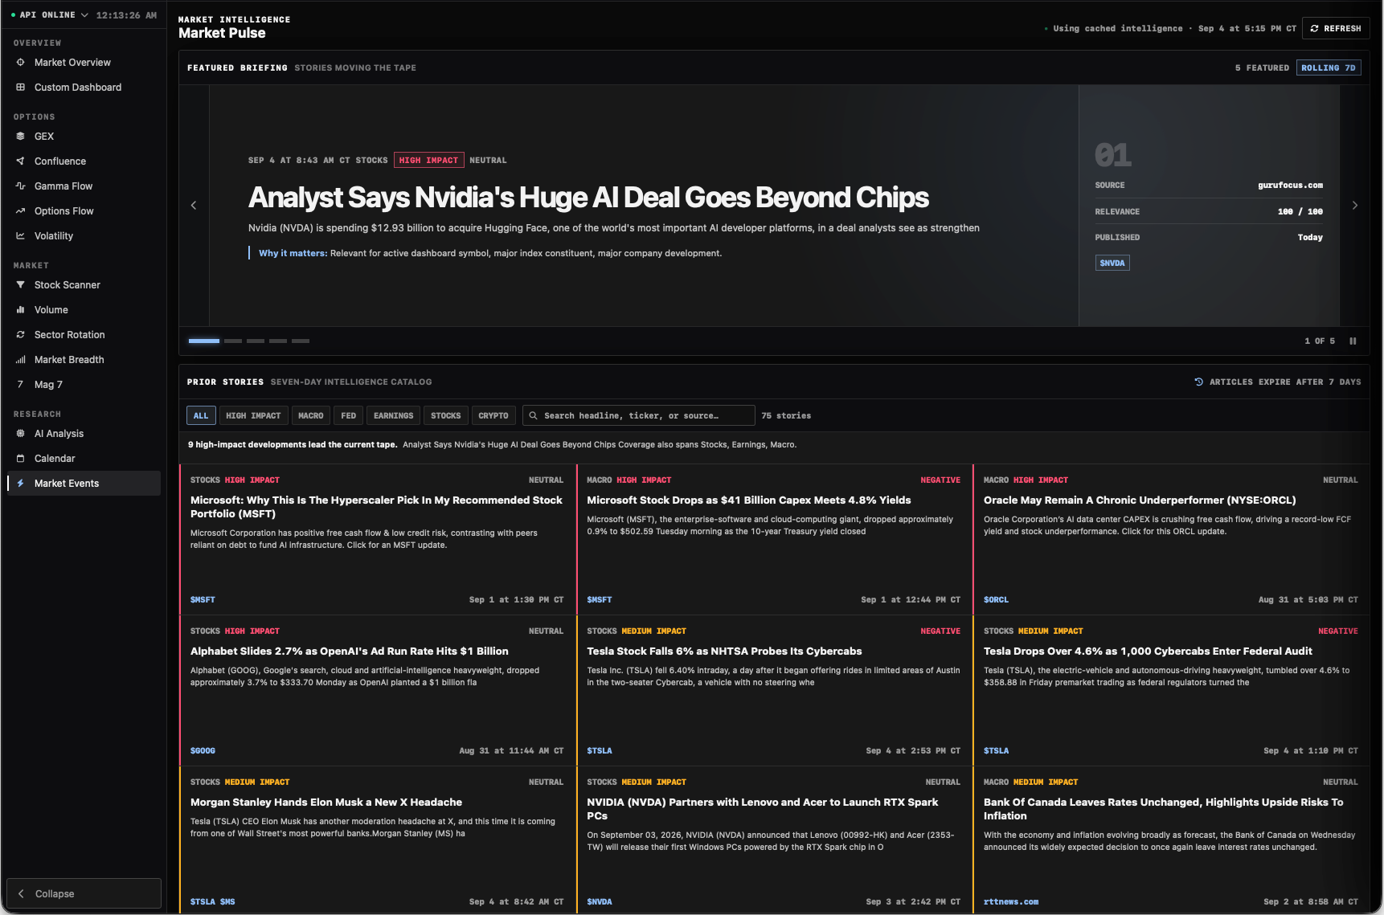Click the articles expire clock icon
The width and height of the screenshot is (1384, 915).
(x=1199, y=382)
